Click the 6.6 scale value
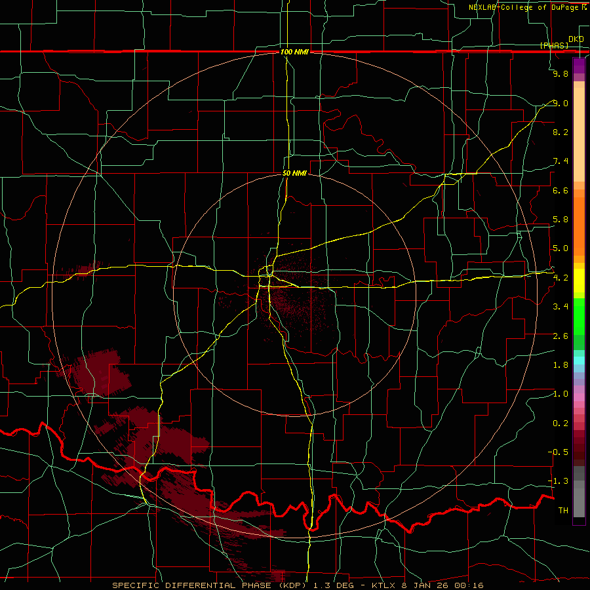 point(560,190)
